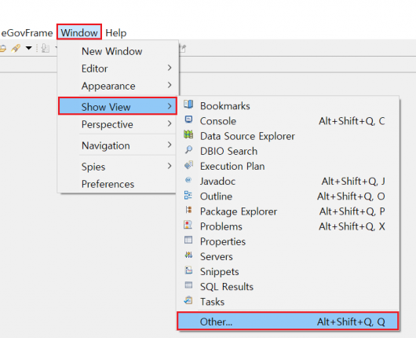Viewport: 416px width, 338px height.
Task: Click the Problems view icon
Action: pos(188,225)
